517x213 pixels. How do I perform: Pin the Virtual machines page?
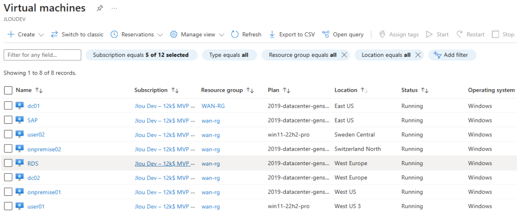coord(99,9)
